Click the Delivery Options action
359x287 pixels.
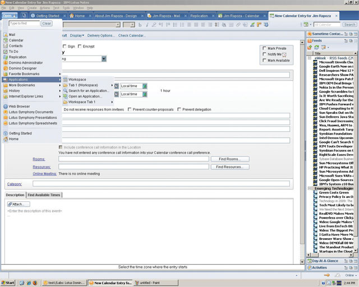(101, 36)
